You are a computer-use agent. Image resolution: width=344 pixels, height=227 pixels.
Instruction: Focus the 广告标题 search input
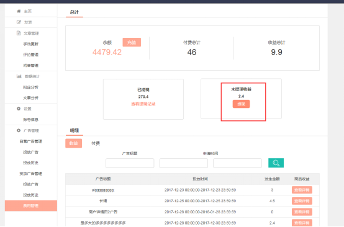pos(130,163)
